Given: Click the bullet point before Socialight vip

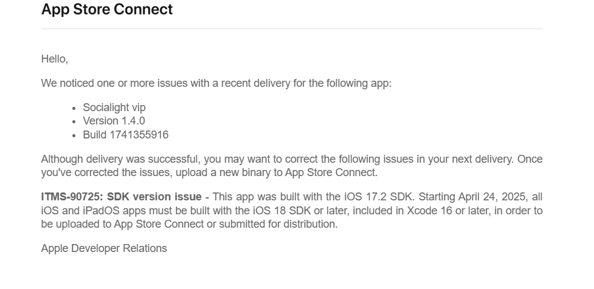Looking at the screenshot, I should point(74,108).
